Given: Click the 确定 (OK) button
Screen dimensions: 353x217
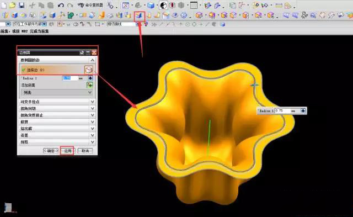Looking at the screenshot, I should [51, 151].
